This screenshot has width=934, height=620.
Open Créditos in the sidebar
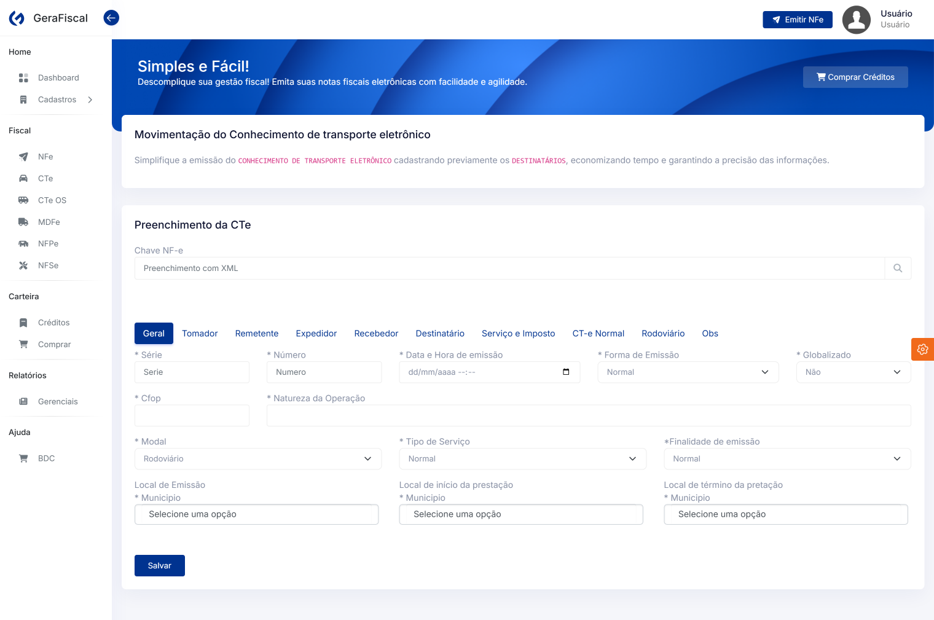[x=54, y=323]
